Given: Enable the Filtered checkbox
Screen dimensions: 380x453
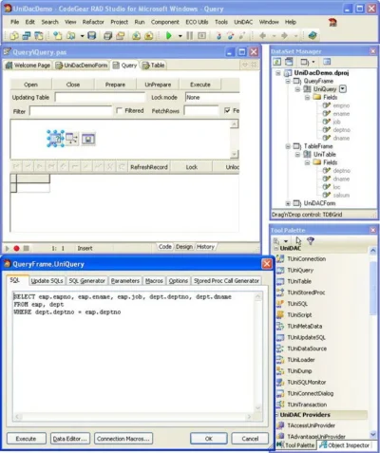Looking at the screenshot, I should click(x=119, y=110).
